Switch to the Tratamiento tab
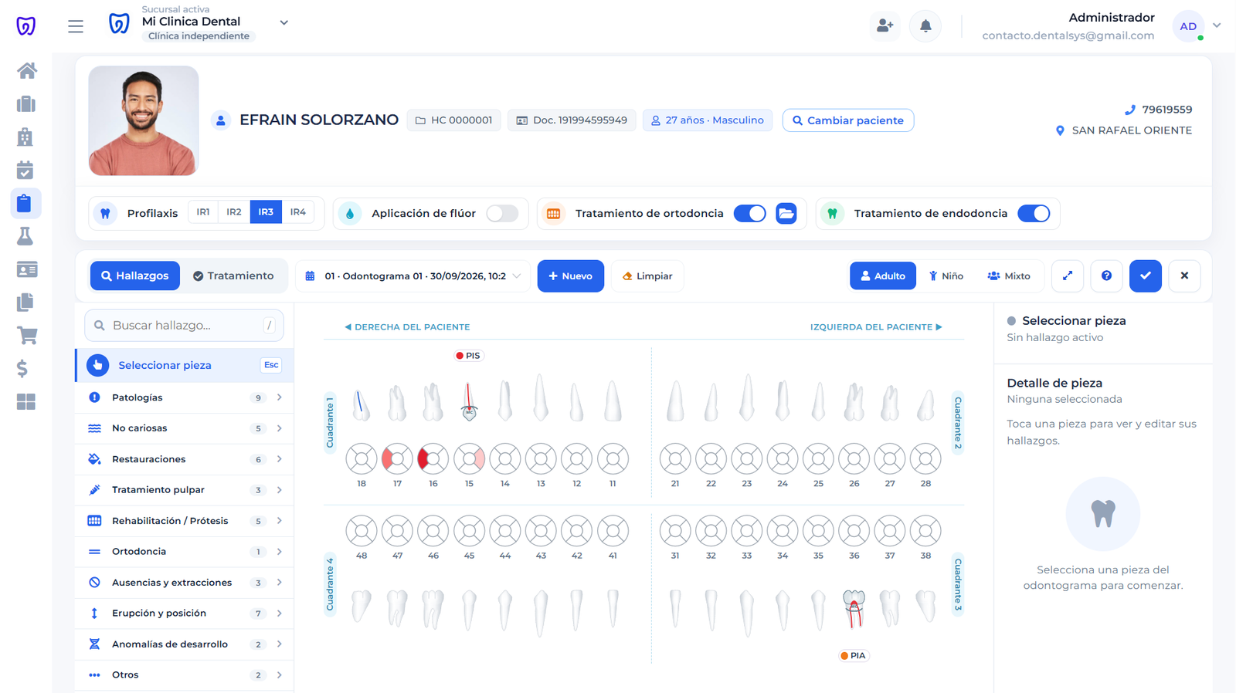 [x=233, y=276]
